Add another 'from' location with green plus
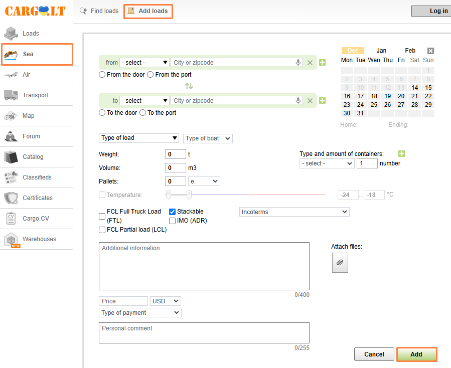 pyautogui.click(x=322, y=63)
